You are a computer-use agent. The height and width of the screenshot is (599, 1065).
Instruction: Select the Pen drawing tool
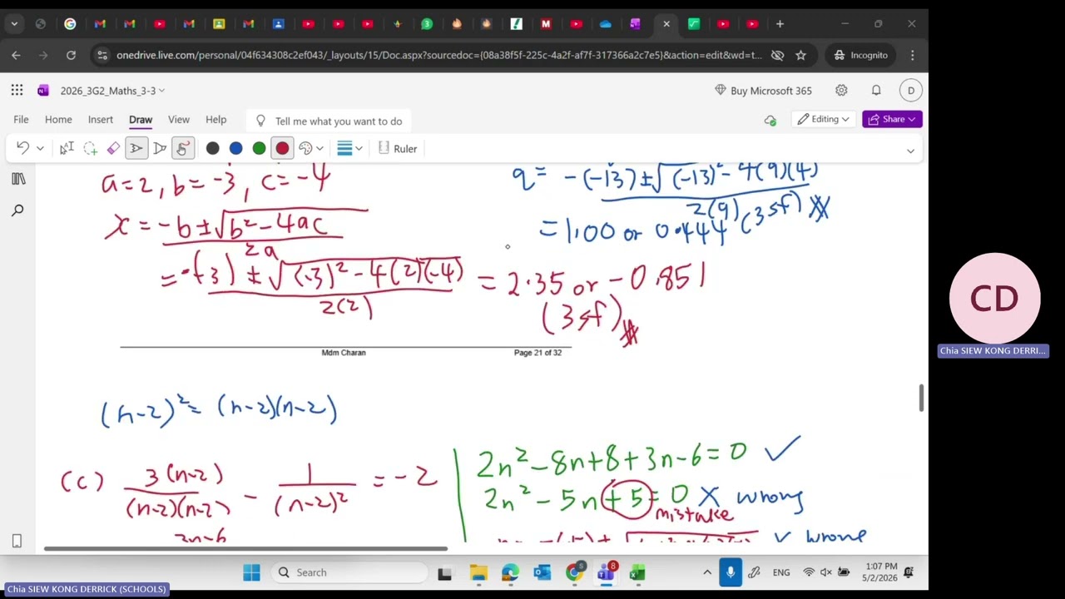pyautogui.click(x=136, y=148)
